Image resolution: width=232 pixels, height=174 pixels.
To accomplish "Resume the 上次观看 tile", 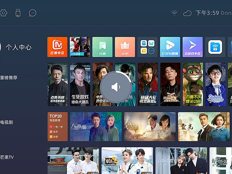I will coord(80,47).
